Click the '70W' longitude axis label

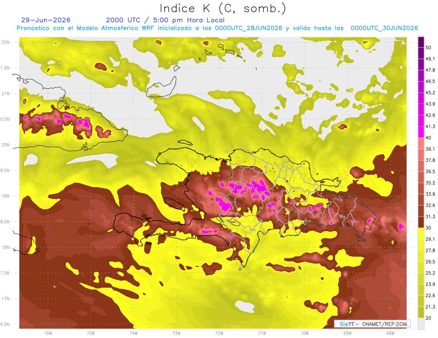[x=305, y=333]
